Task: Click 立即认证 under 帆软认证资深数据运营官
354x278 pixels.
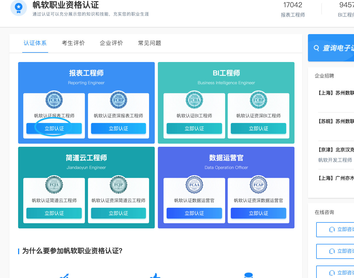Action: click(259, 213)
